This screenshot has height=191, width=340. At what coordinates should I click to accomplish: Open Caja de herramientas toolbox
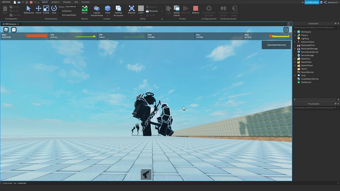coord(97,11)
